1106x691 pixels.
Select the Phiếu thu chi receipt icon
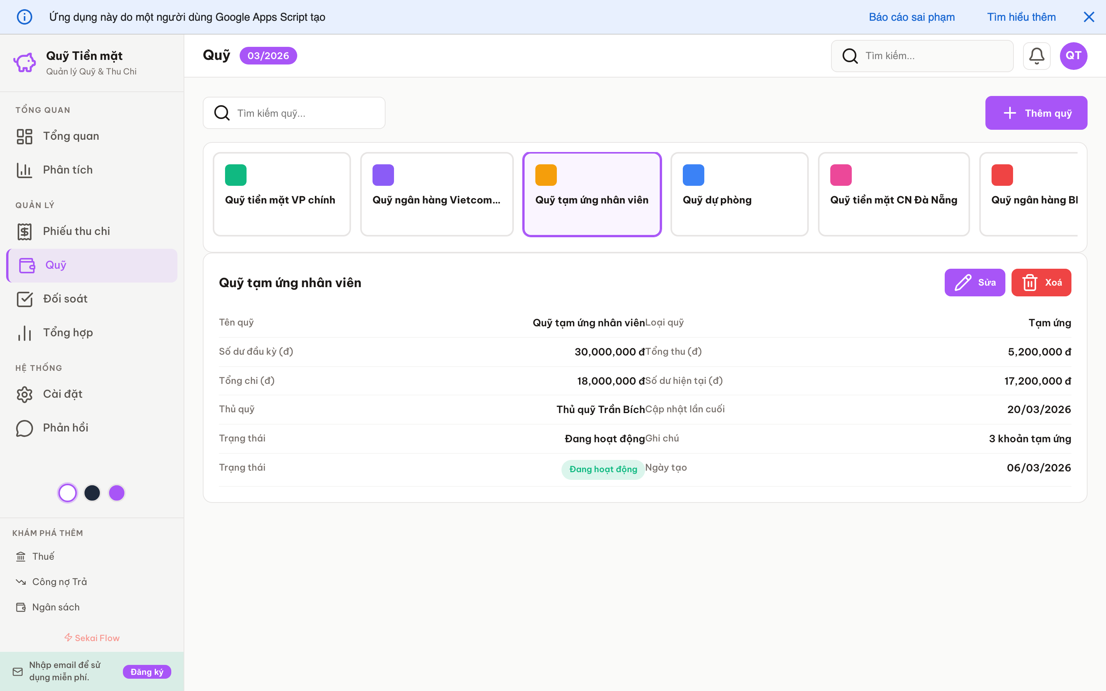point(24,231)
